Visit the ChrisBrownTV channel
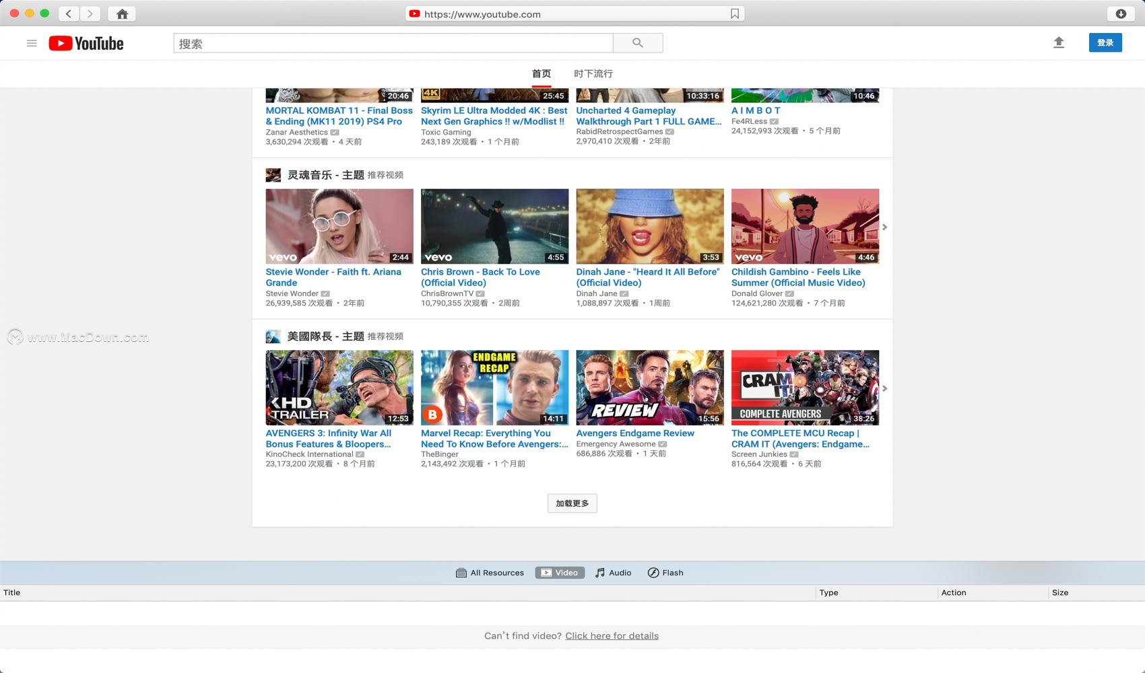1145x673 pixels. (x=447, y=293)
